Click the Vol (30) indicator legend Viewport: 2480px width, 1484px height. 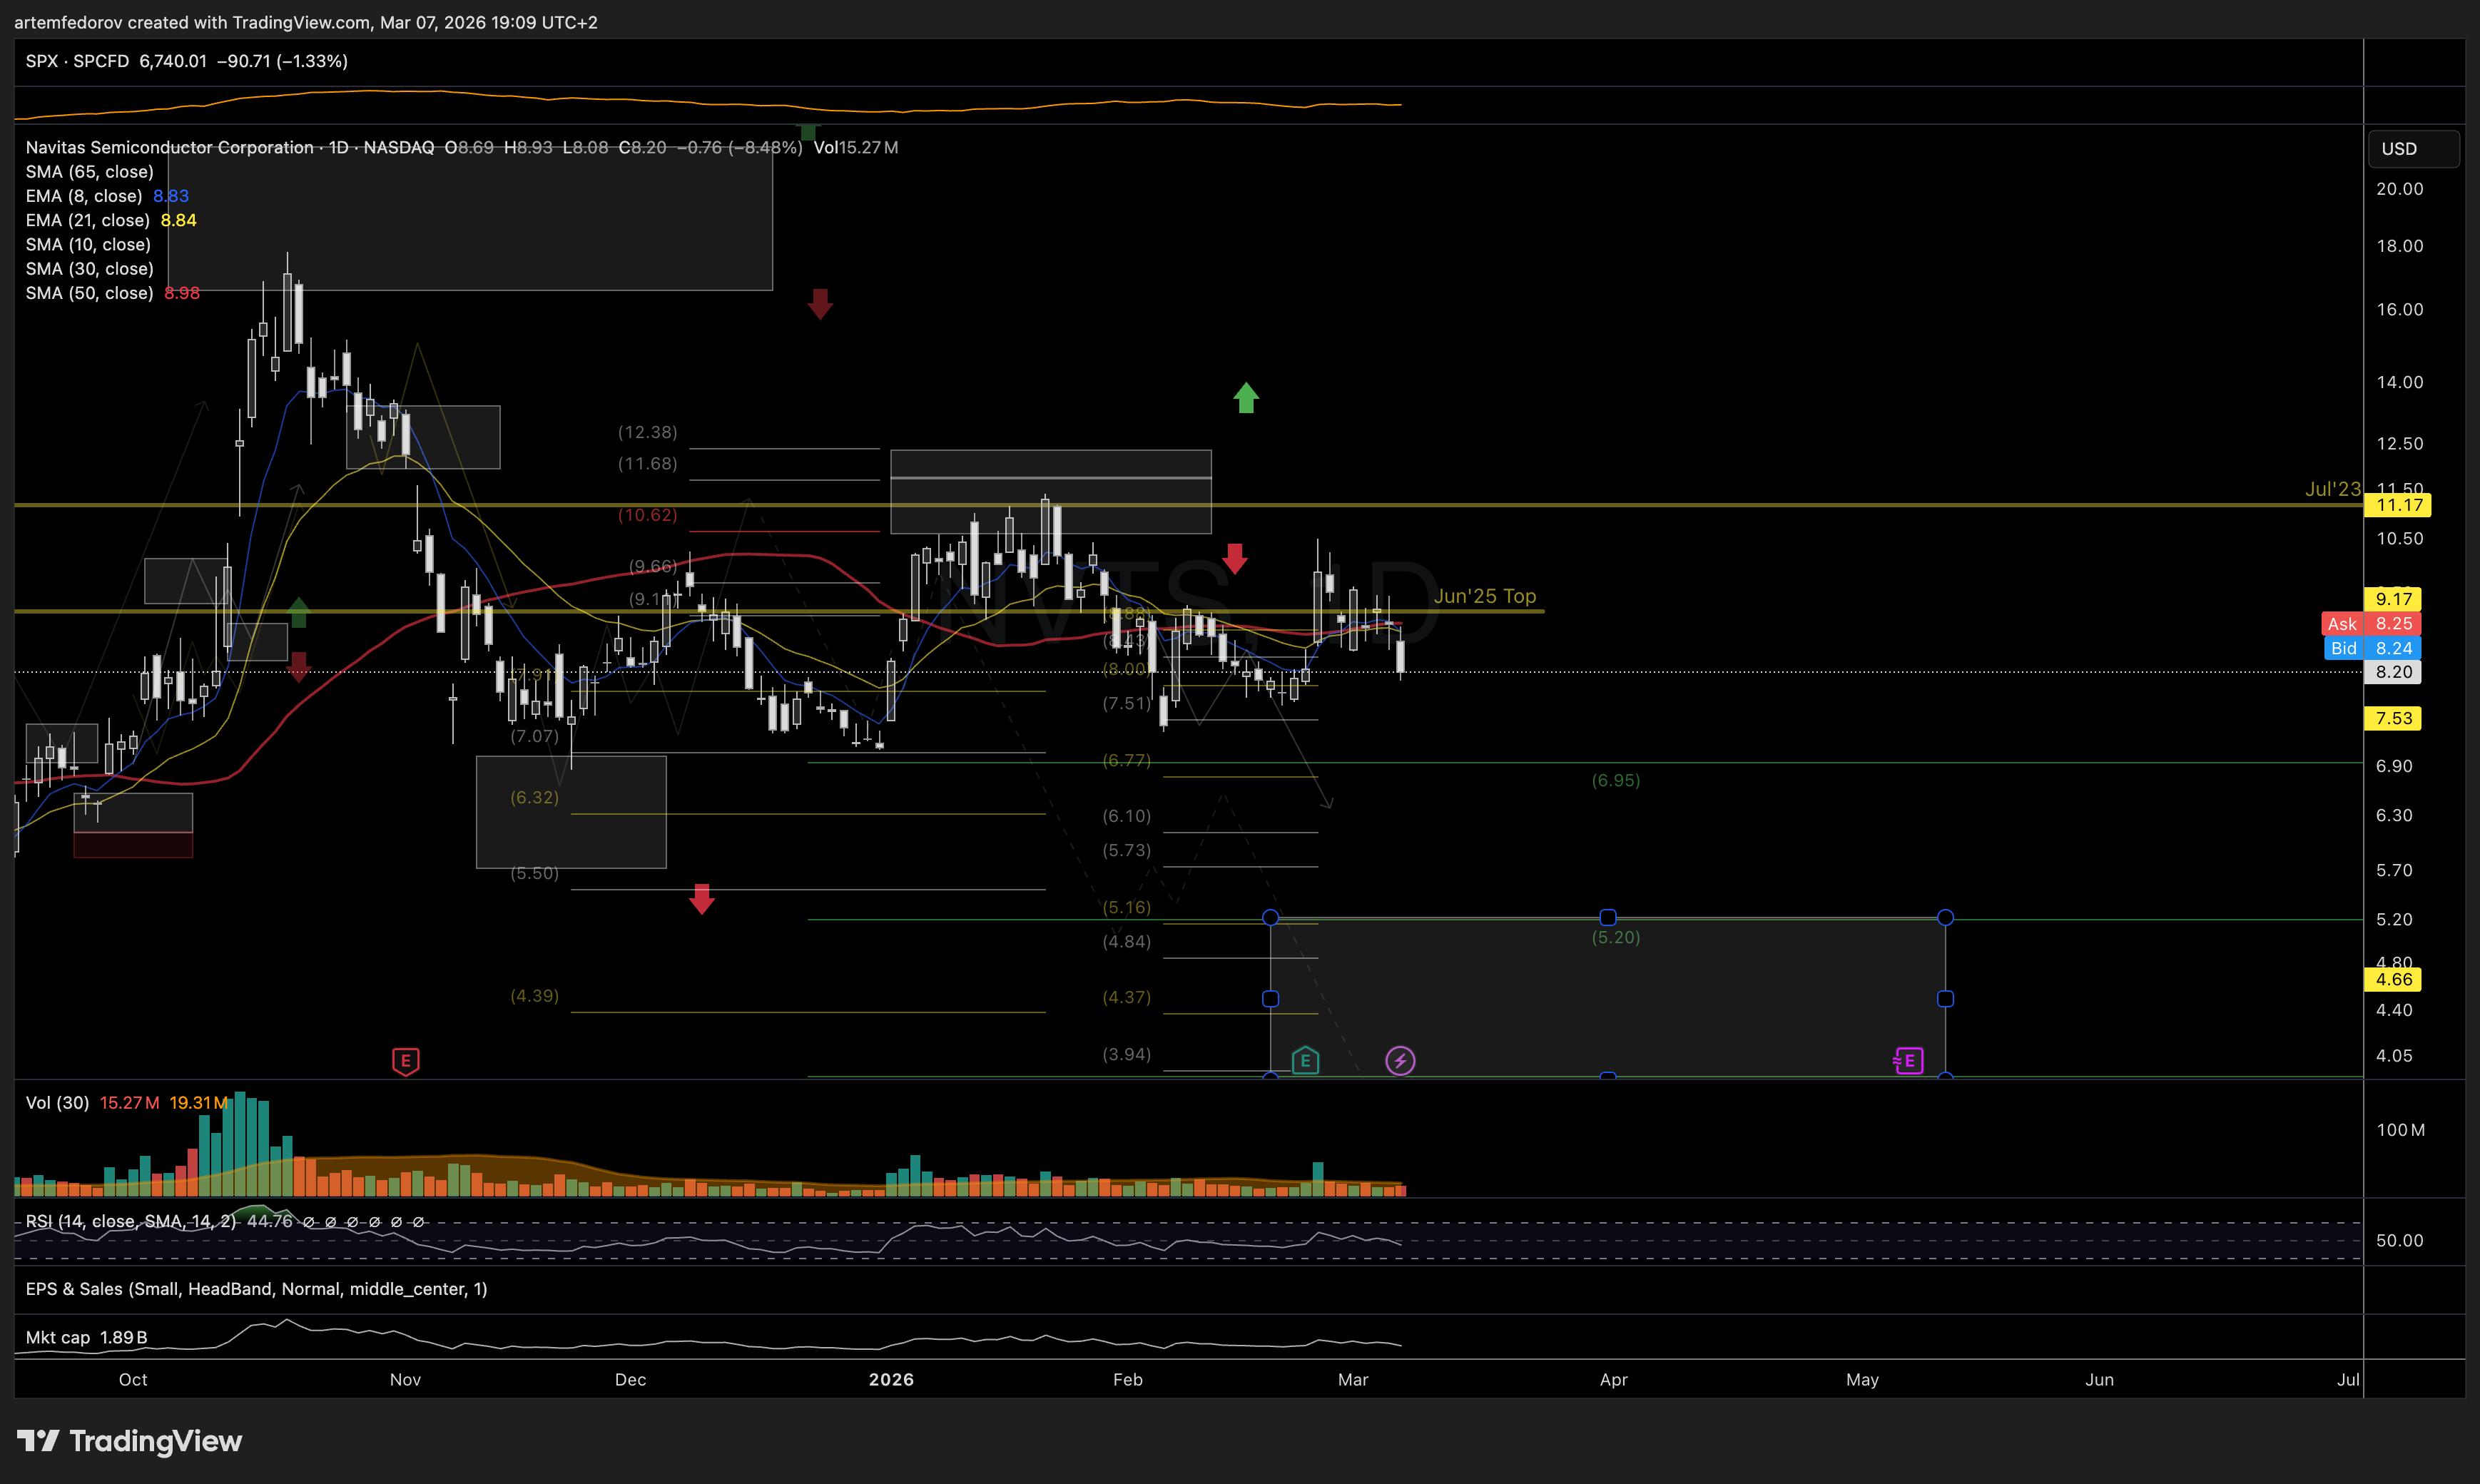(x=57, y=1103)
